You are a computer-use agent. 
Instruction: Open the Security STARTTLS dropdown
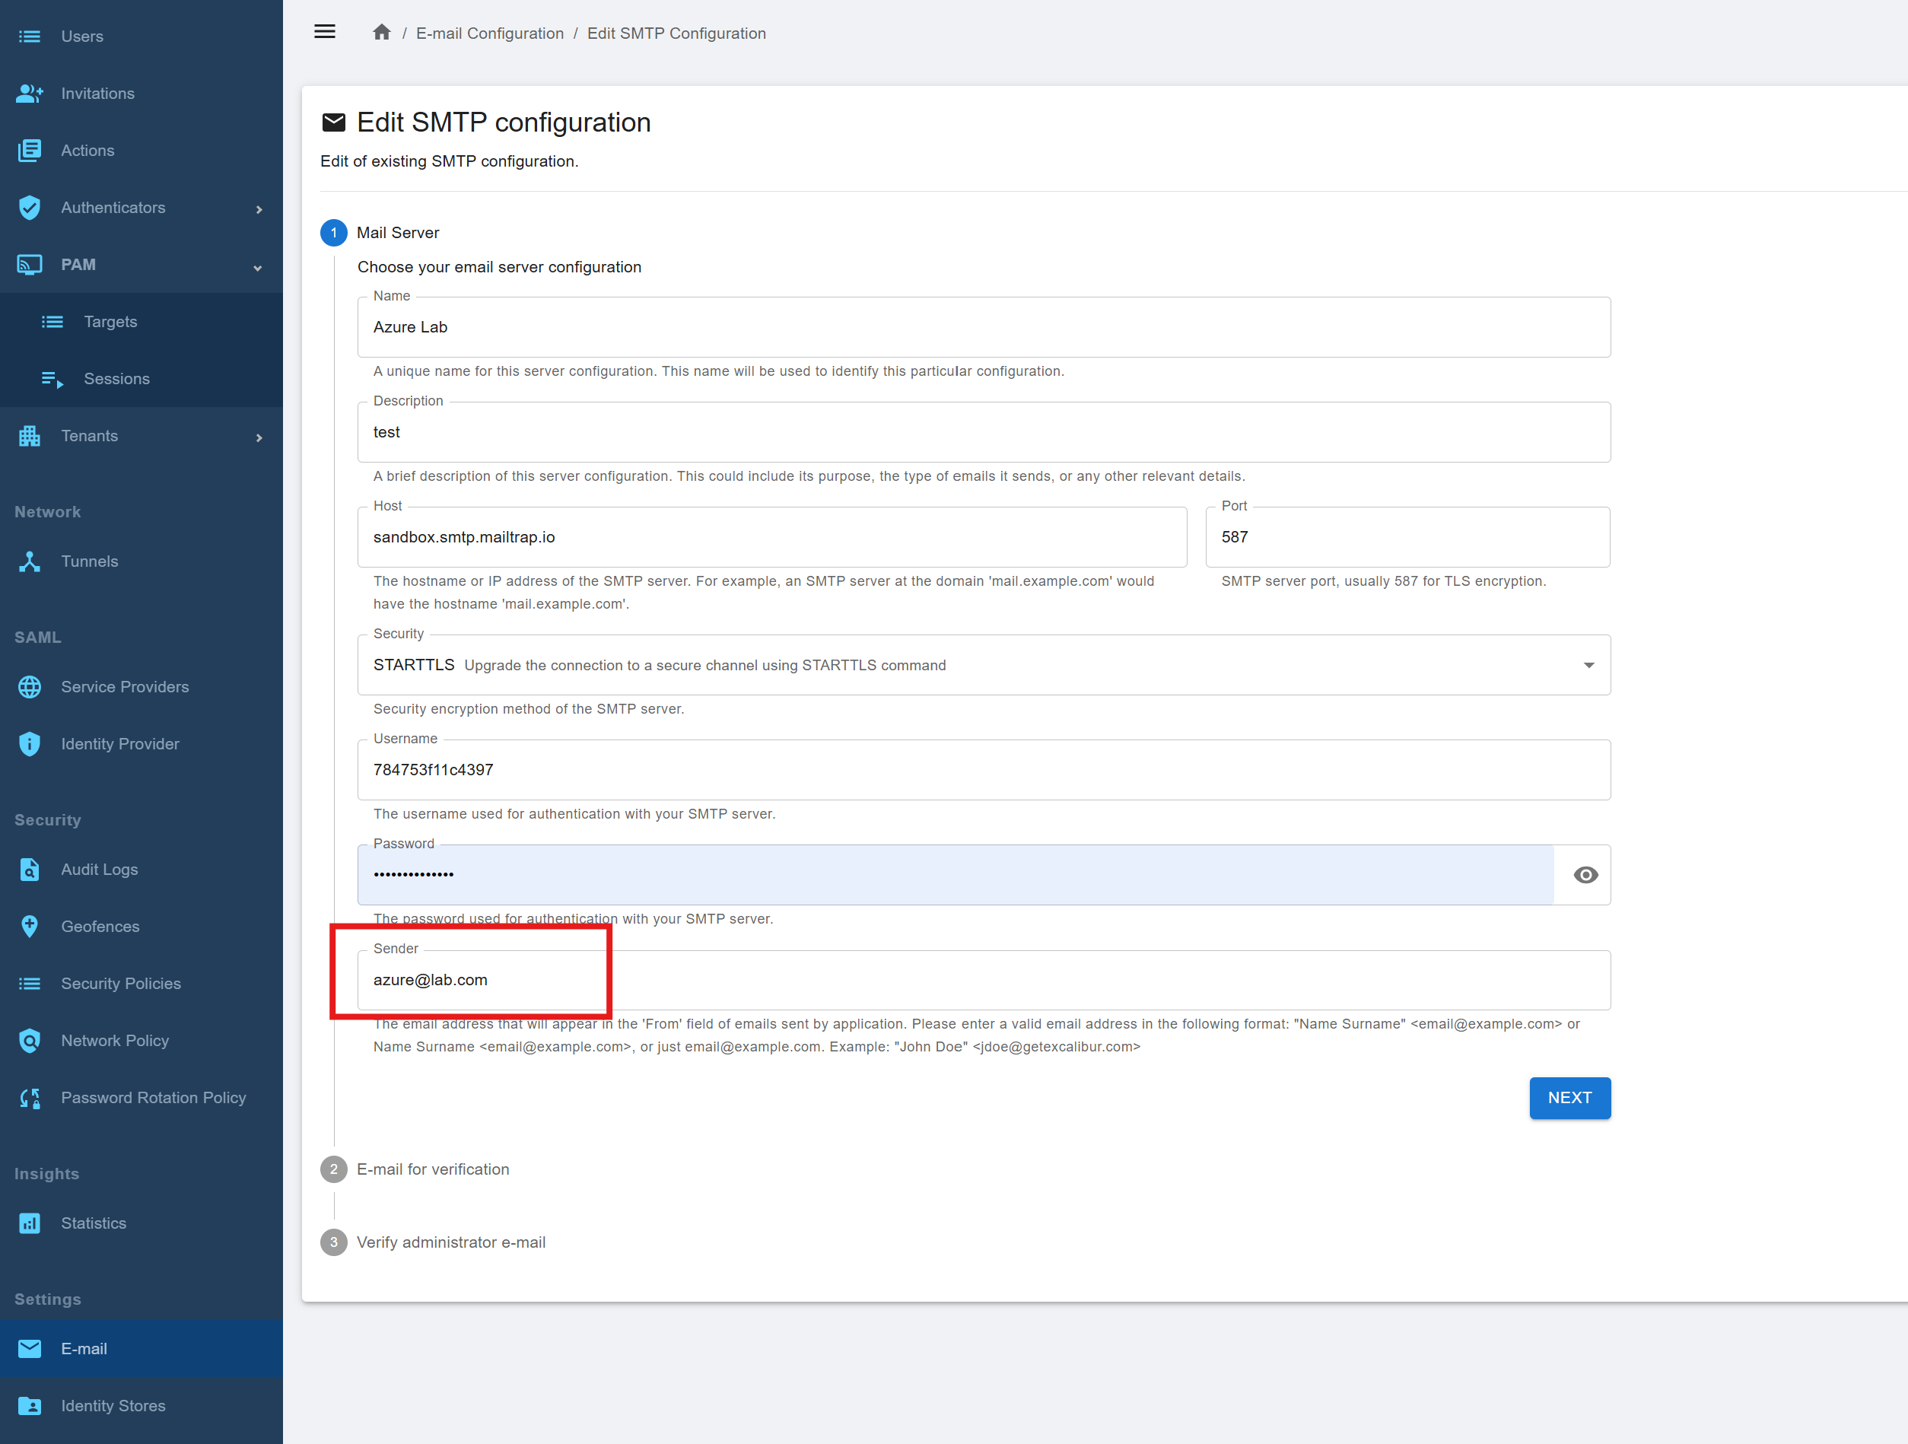[984, 665]
